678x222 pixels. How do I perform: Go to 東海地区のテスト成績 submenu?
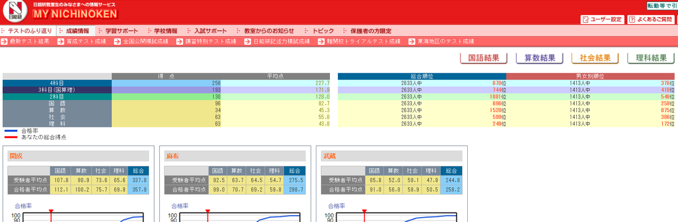445,42
